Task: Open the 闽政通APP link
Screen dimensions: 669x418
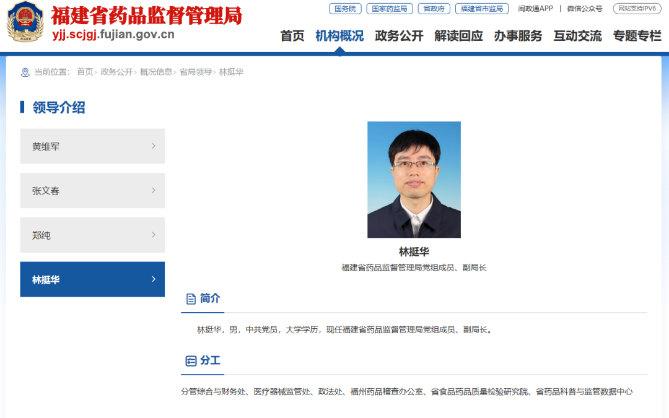Action: tap(535, 9)
